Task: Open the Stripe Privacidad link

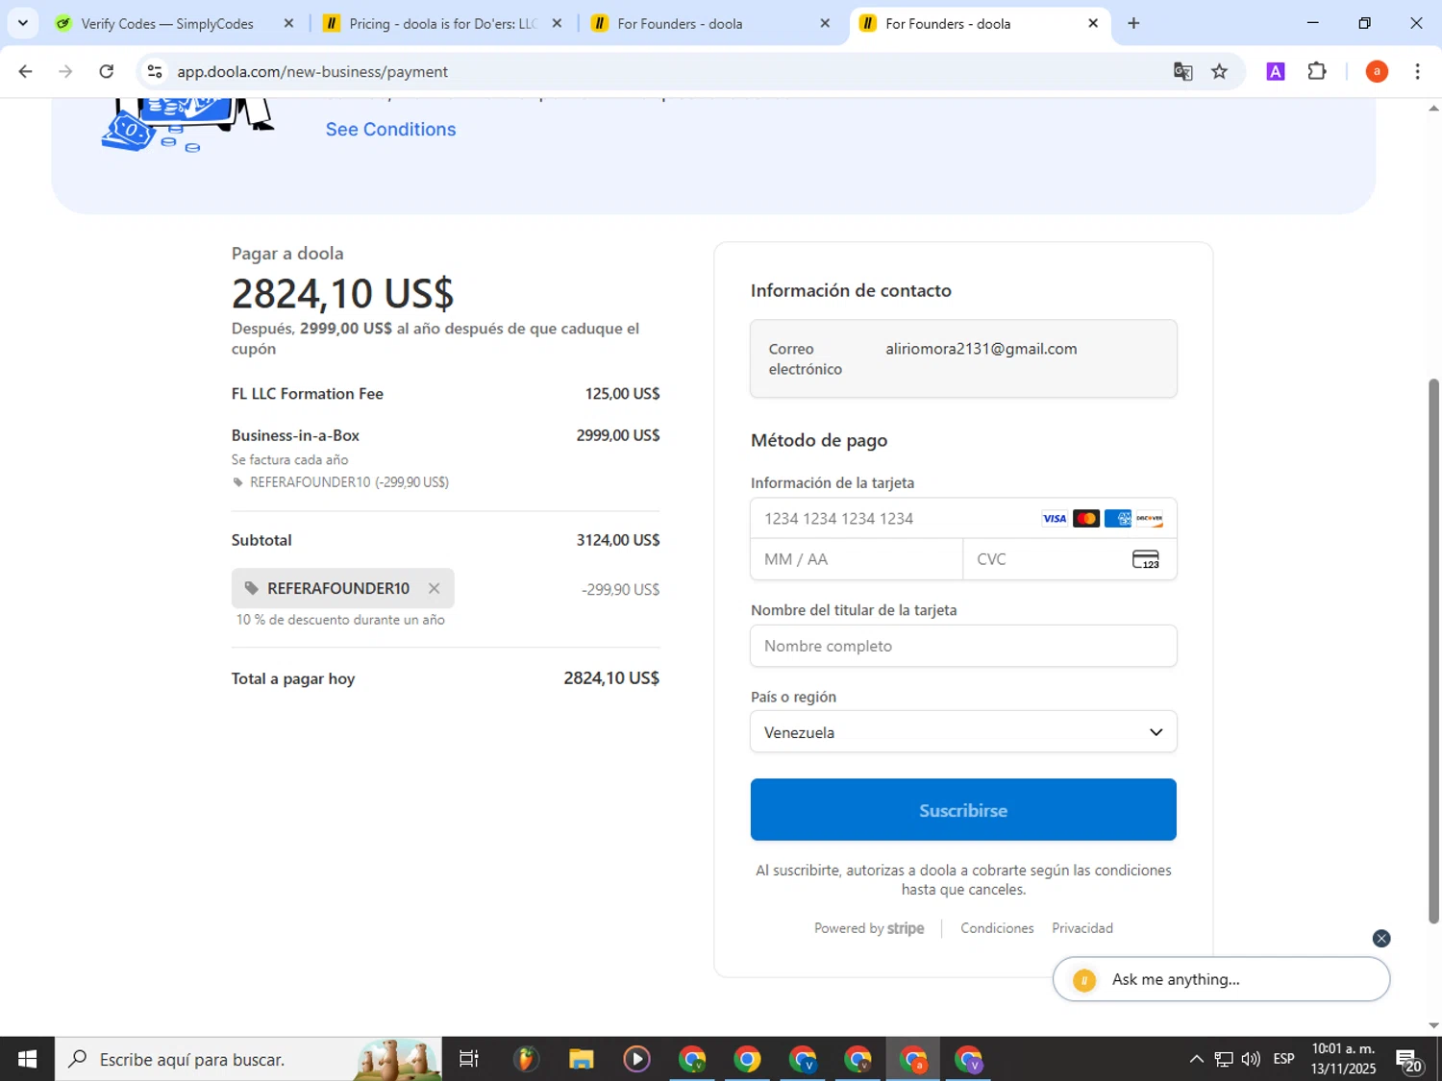Action: [x=1082, y=928]
